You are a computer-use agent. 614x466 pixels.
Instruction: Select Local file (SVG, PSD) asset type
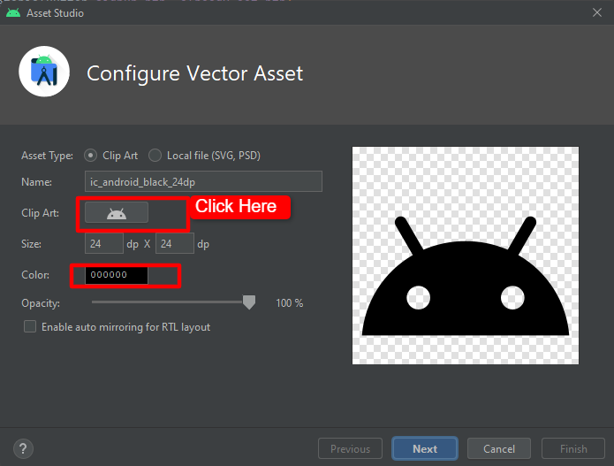(x=155, y=156)
